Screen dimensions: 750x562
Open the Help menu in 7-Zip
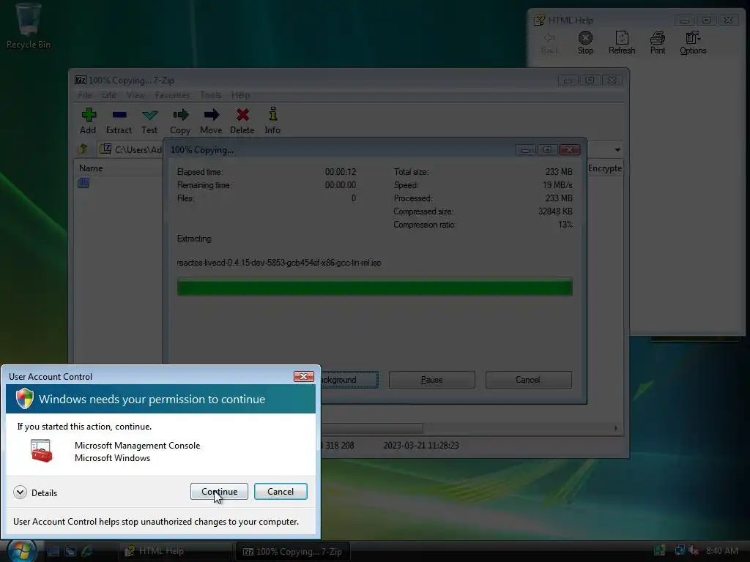tap(240, 95)
